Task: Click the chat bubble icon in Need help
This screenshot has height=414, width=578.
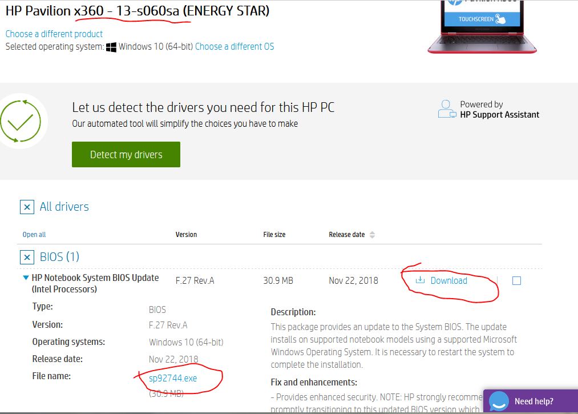Action: [x=499, y=401]
